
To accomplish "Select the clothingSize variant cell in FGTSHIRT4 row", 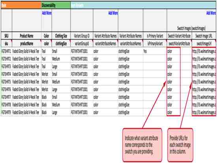I will [x=131, y=74].
